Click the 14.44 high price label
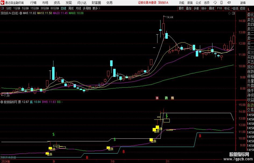 point(170,17)
